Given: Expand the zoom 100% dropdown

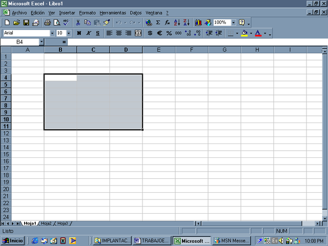Looking at the screenshot, I should pyautogui.click(x=234, y=23).
